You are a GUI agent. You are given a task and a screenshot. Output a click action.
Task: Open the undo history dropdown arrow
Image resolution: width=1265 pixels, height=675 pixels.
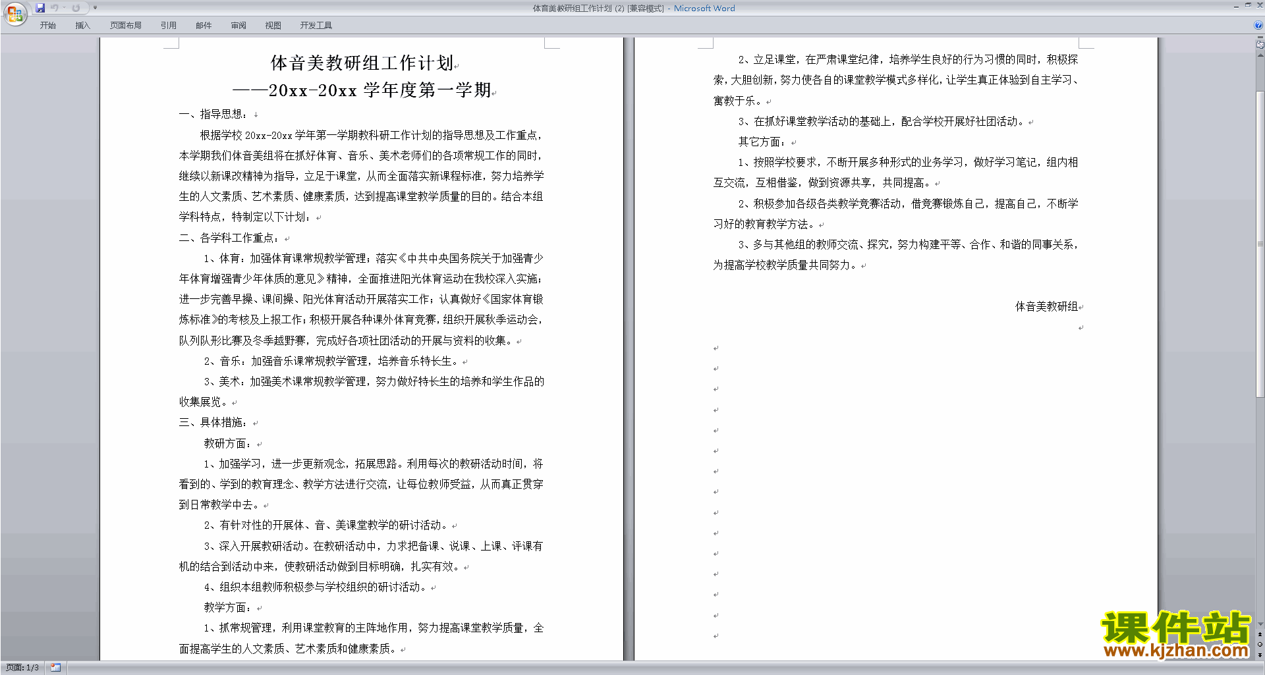[x=64, y=8]
